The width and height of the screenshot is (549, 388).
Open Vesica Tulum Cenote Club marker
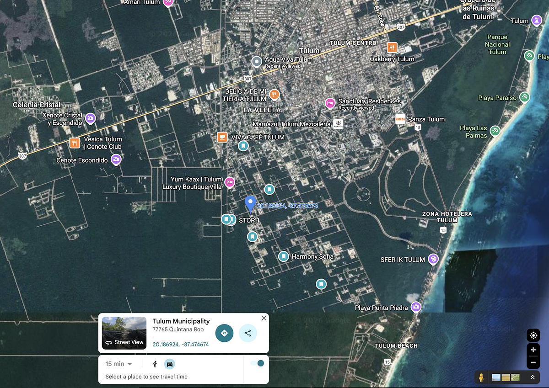pos(75,143)
